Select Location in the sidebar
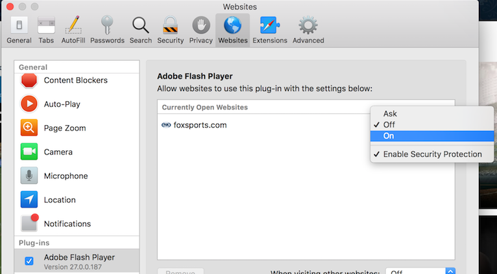Screen dimensions: 497x274 (77, 200)
